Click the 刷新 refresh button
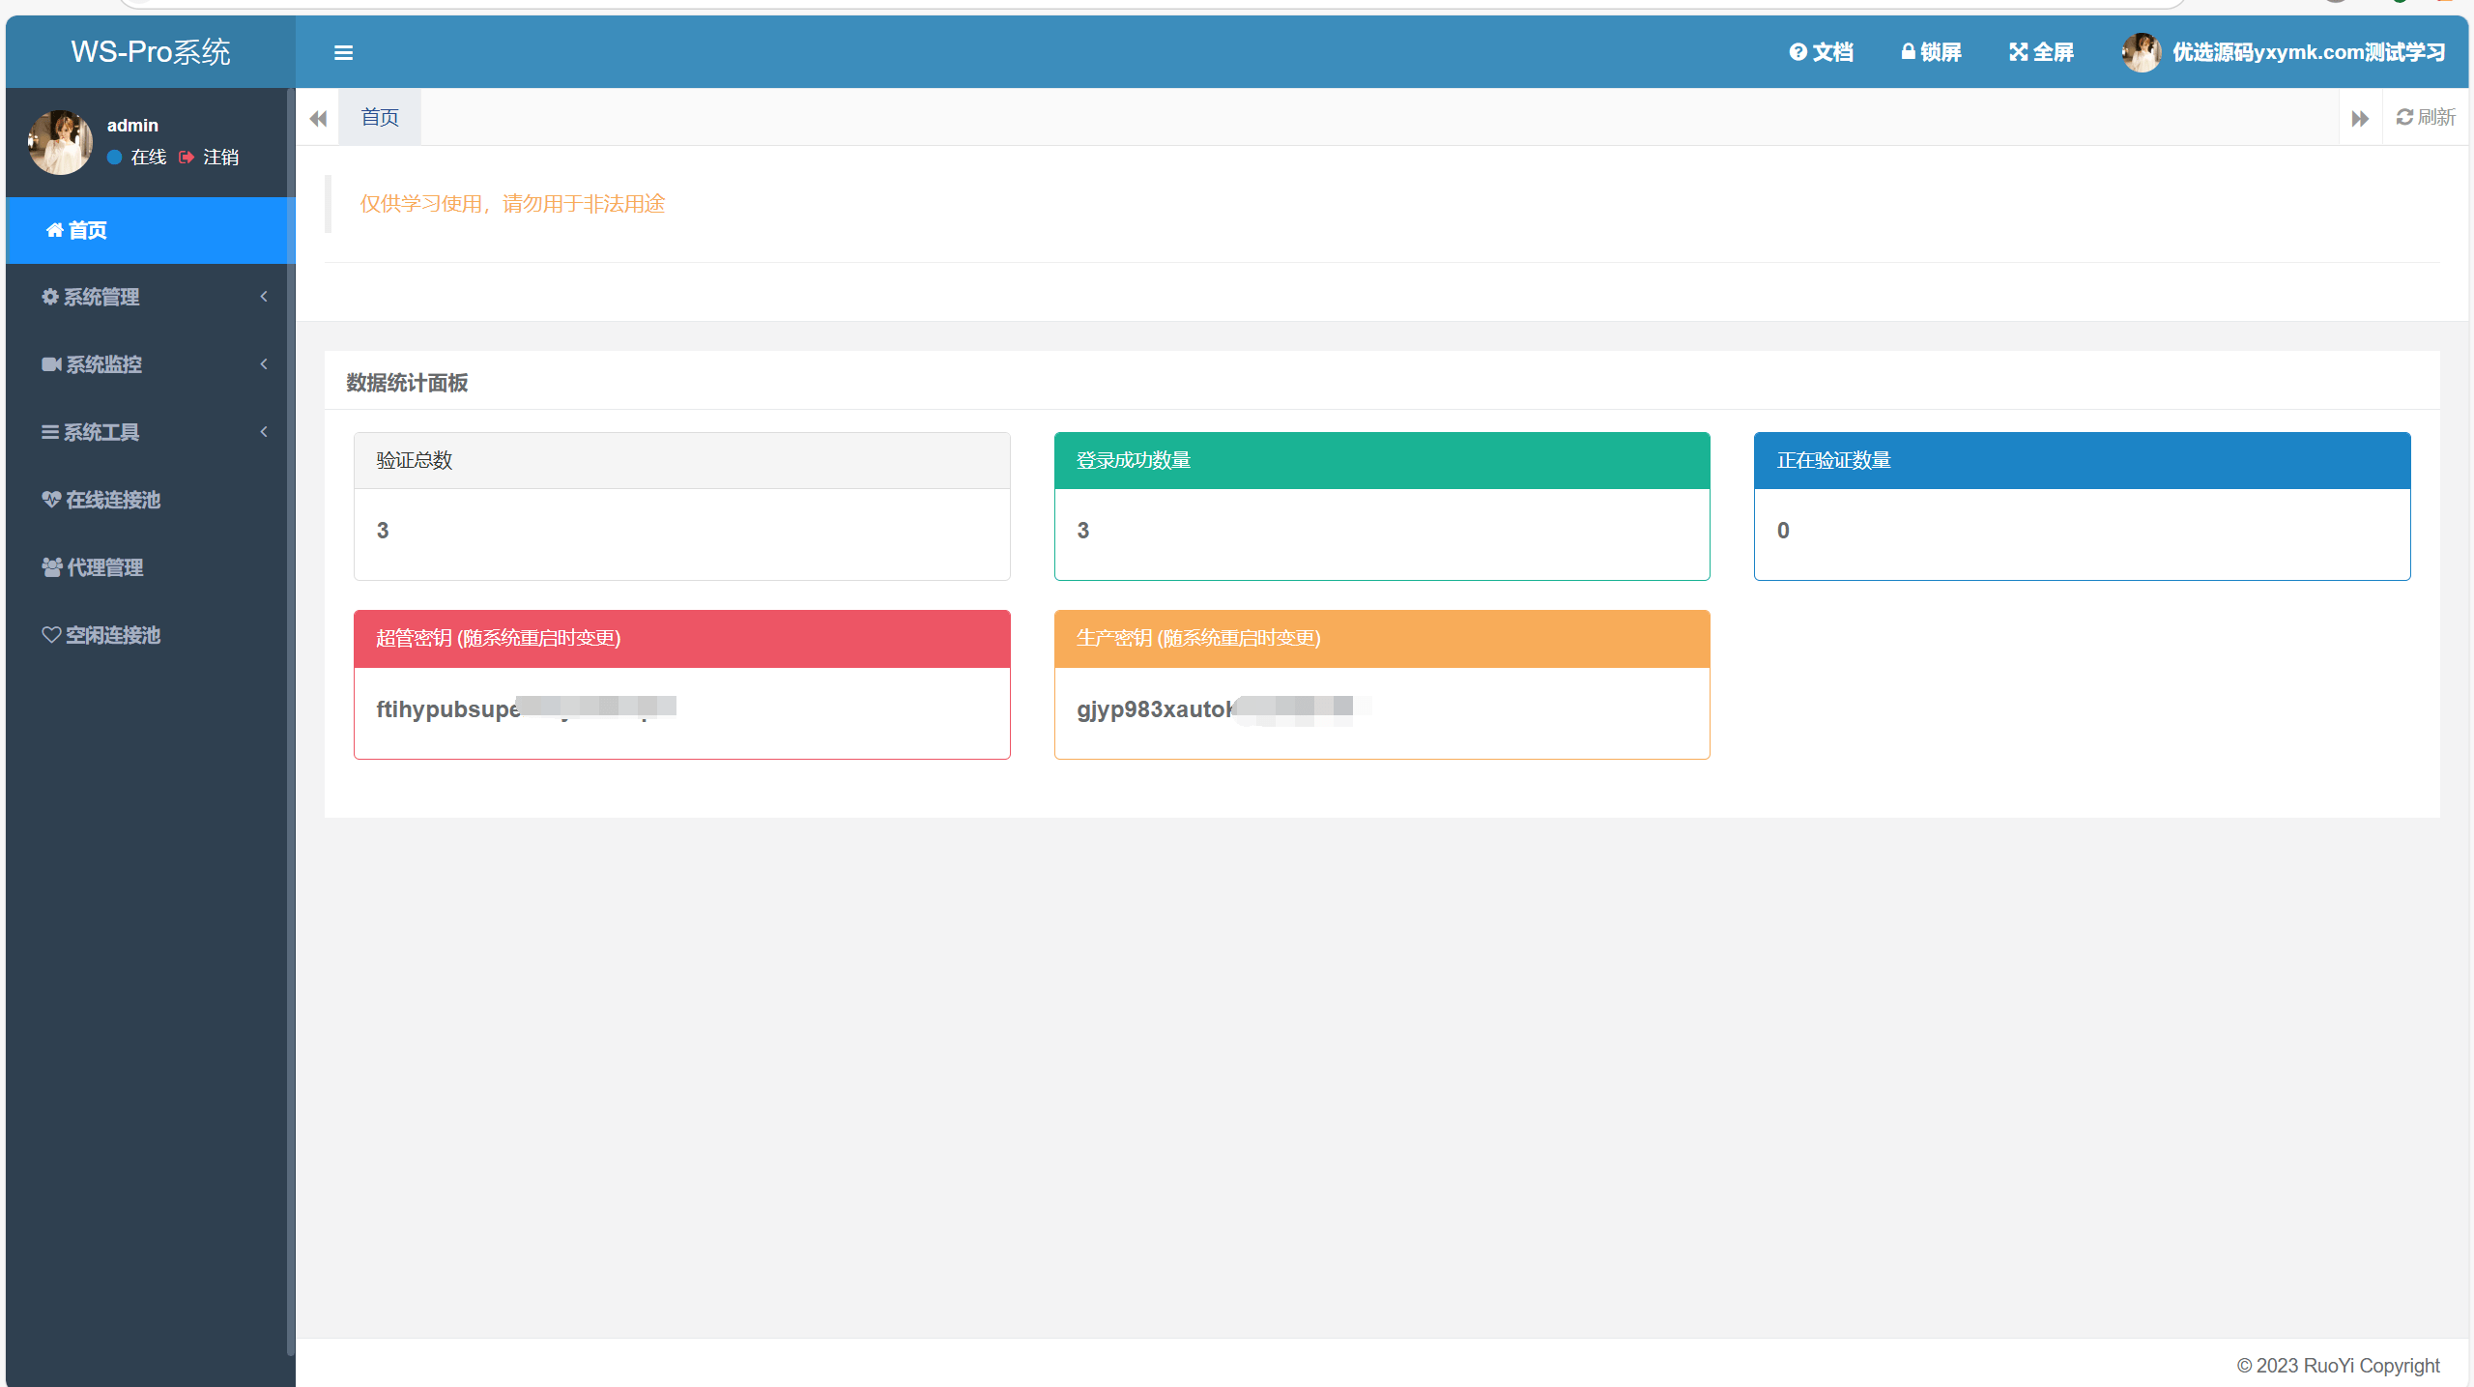 point(2426,117)
